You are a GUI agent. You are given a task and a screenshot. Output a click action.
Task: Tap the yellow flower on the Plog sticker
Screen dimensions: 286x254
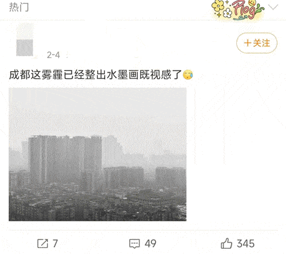pyautogui.click(x=219, y=6)
